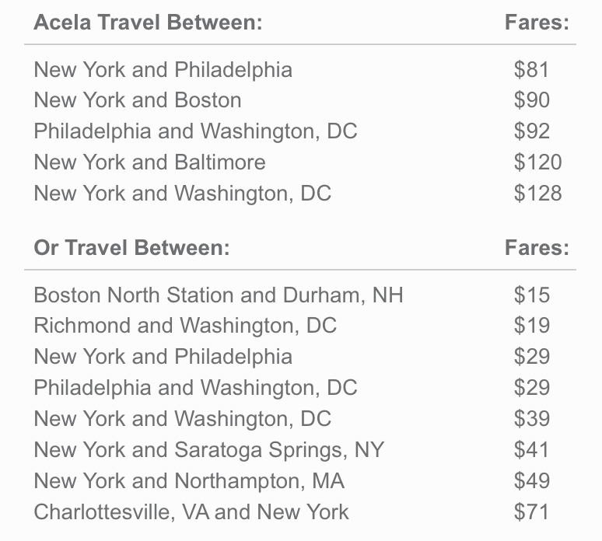This screenshot has width=602, height=541.
Task: Select Richmond and Washington, DC route
Action: point(185,326)
